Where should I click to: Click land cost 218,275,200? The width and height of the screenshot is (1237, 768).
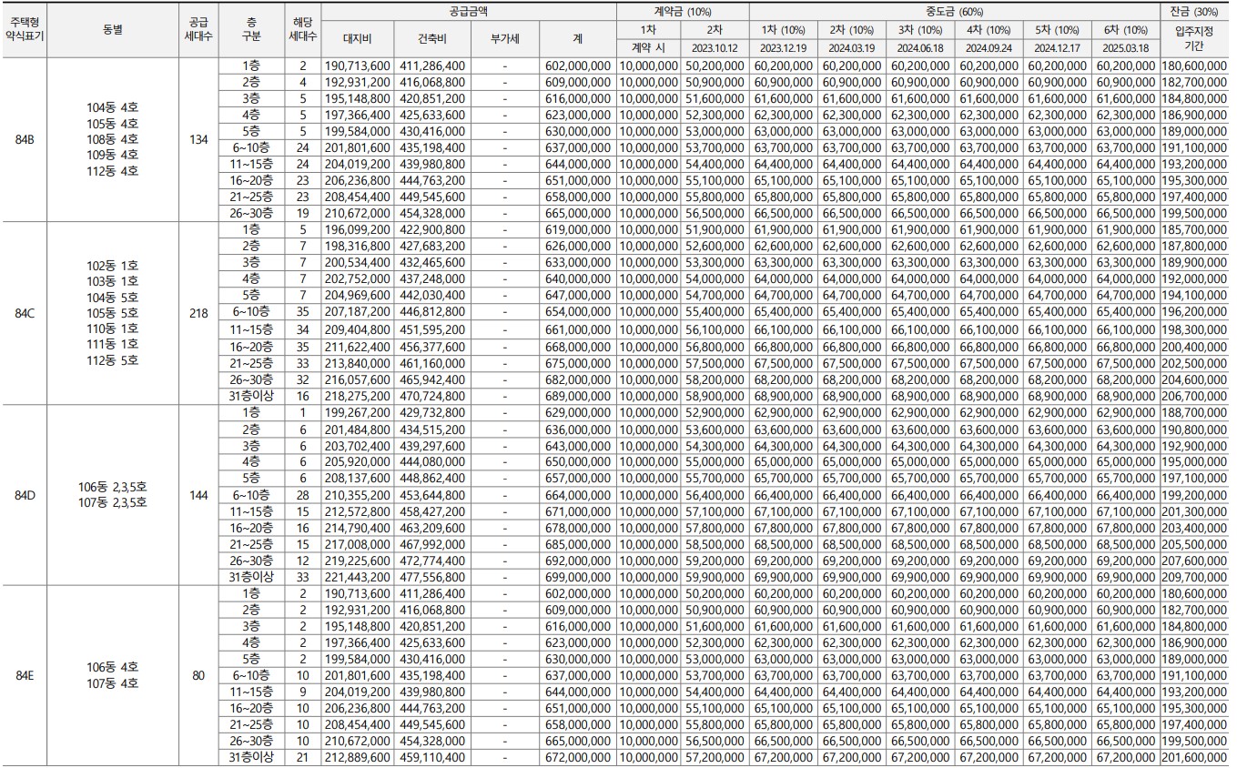pyautogui.click(x=357, y=396)
